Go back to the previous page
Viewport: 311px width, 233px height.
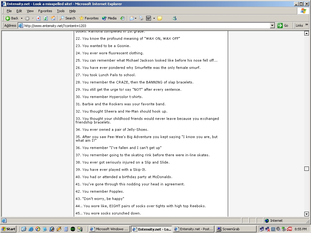point(12,18)
